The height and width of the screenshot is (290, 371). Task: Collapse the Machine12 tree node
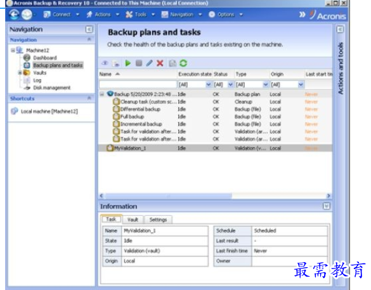tap(13, 50)
